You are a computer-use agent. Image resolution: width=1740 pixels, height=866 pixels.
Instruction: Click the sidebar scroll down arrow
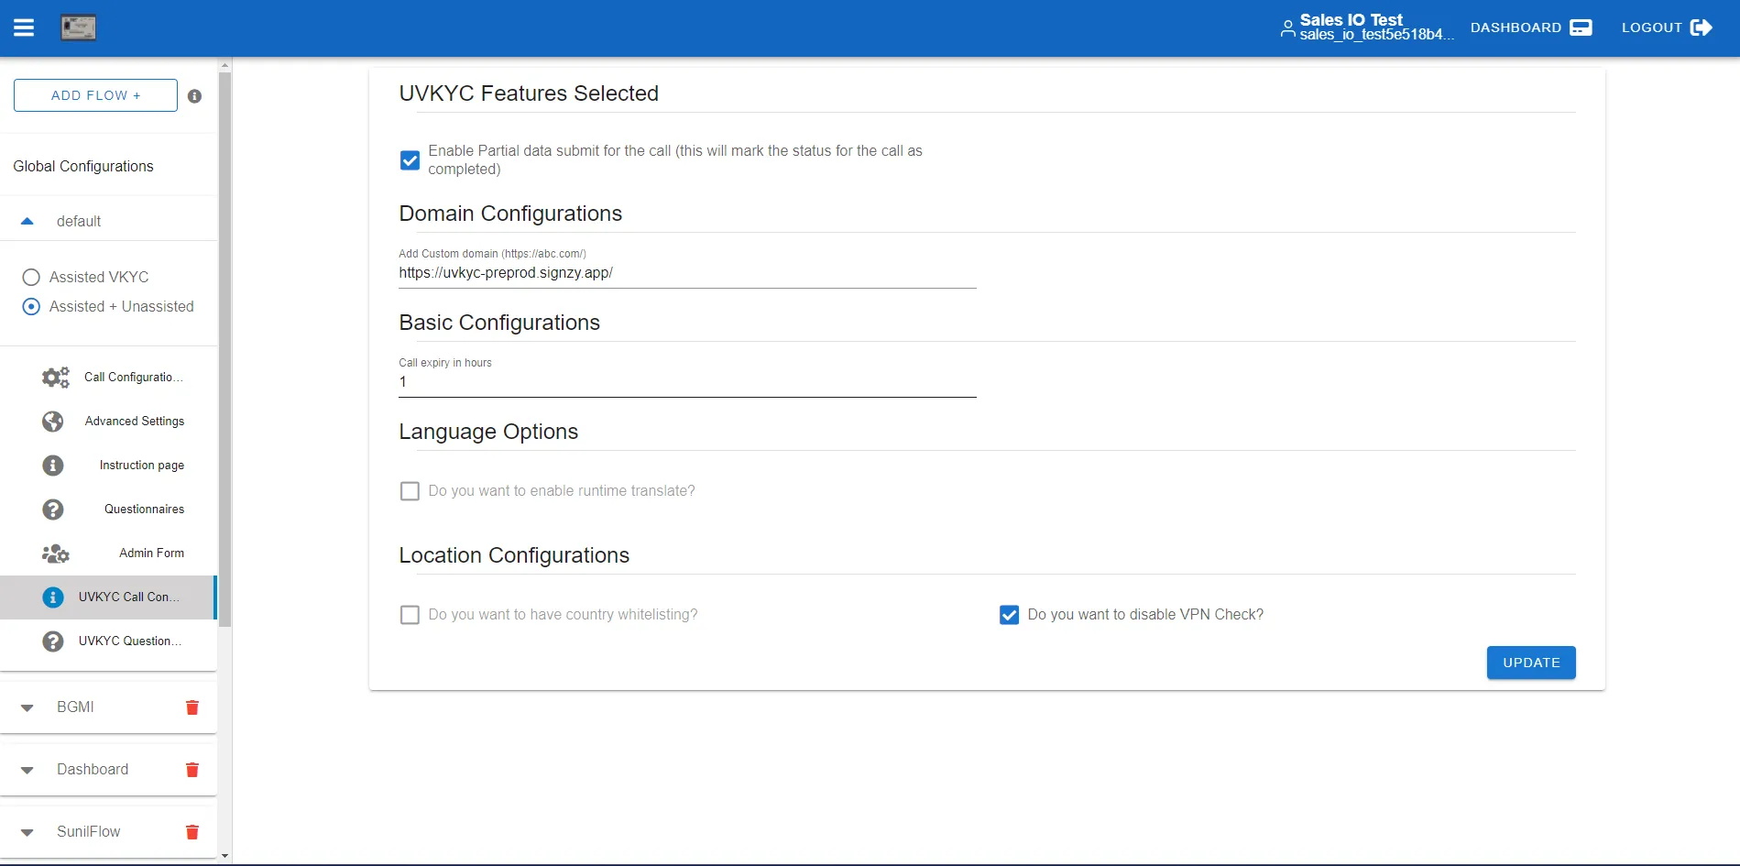[x=225, y=856]
